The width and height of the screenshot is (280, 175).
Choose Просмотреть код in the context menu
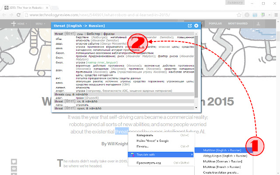coord(161,163)
